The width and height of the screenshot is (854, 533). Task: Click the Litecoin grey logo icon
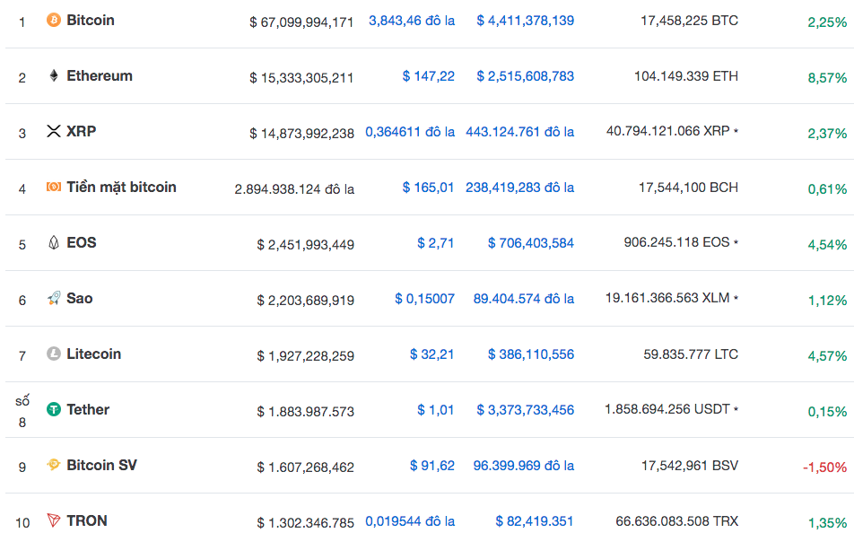click(54, 354)
